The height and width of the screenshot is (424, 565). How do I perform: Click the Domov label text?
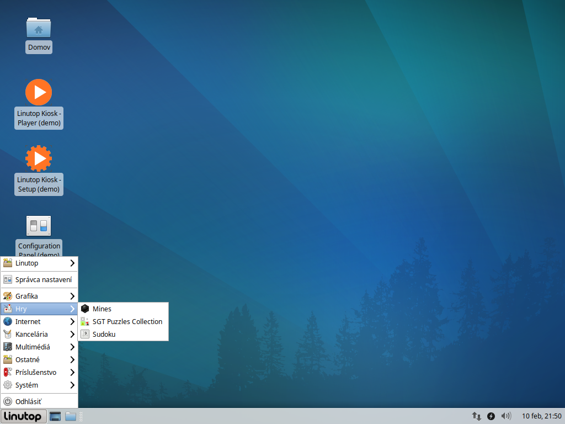click(x=39, y=47)
